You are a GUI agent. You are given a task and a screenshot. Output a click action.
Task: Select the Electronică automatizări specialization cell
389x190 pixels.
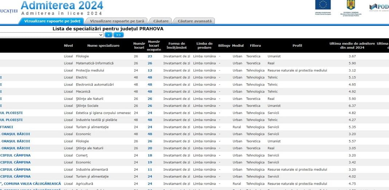[95, 84]
